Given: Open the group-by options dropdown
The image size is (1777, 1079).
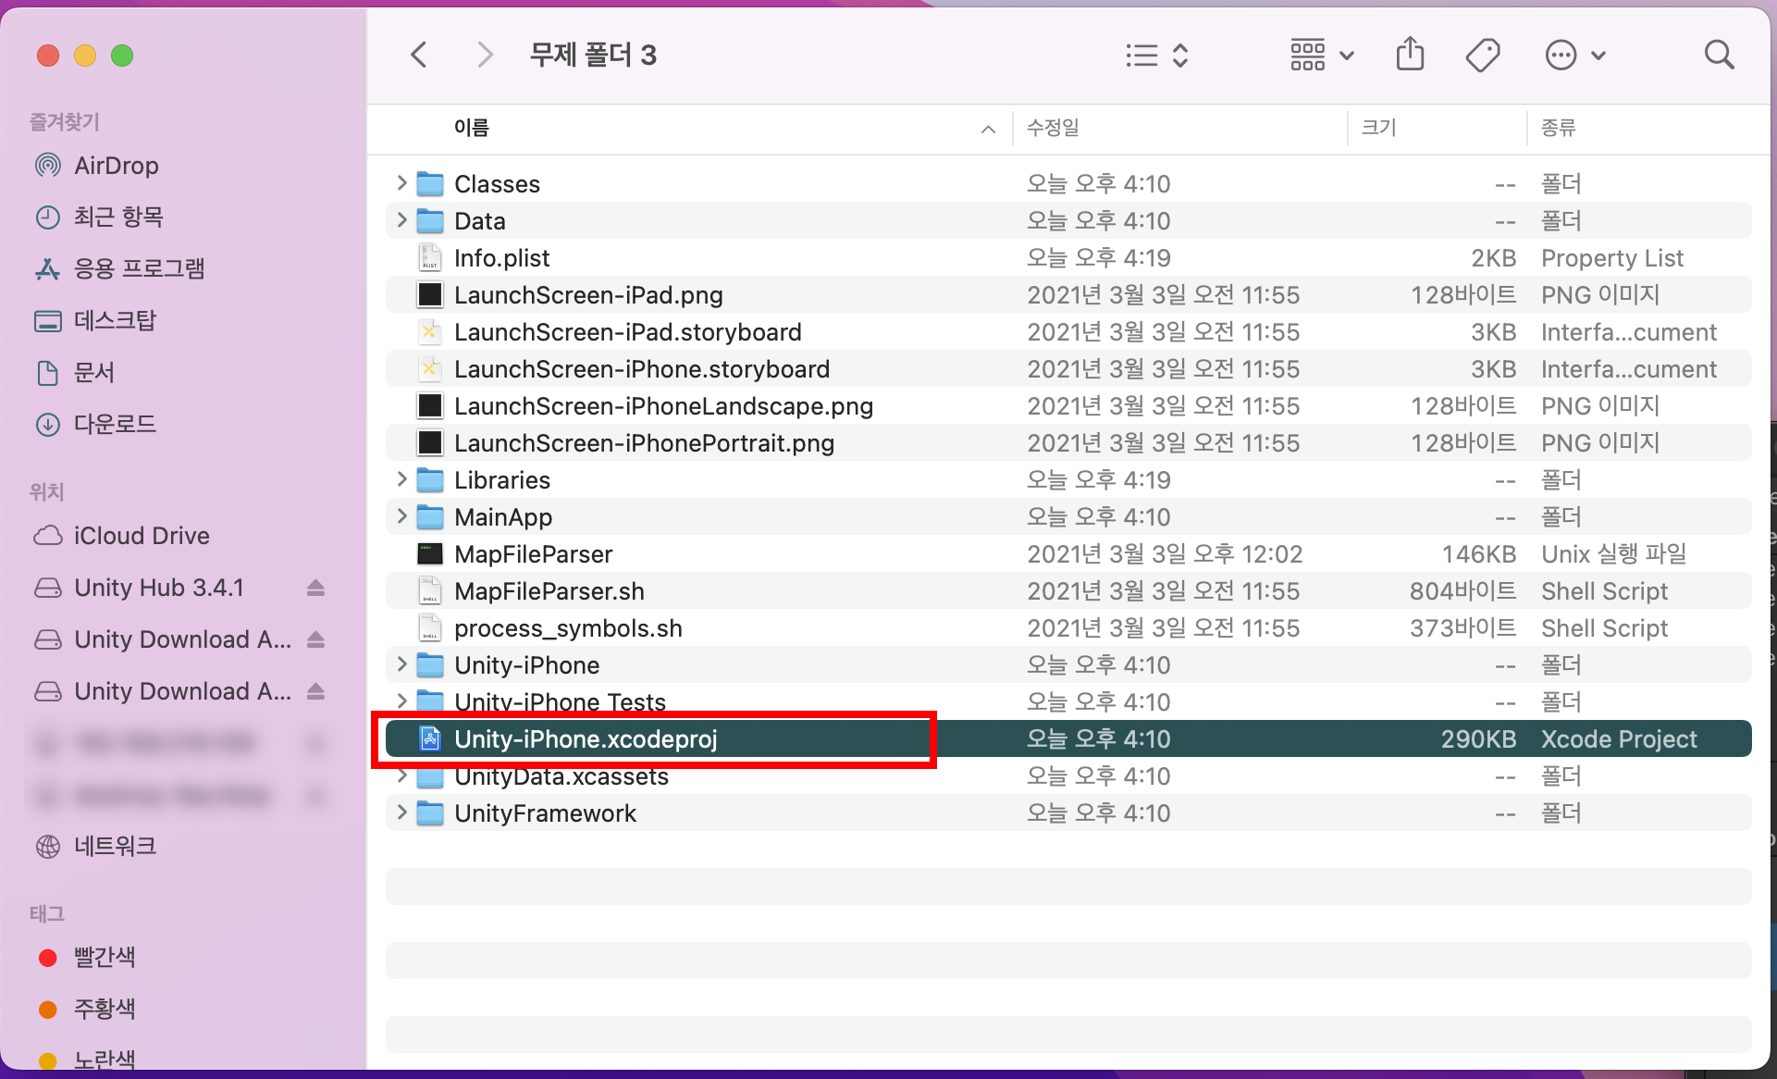Looking at the screenshot, I should point(1322,56).
